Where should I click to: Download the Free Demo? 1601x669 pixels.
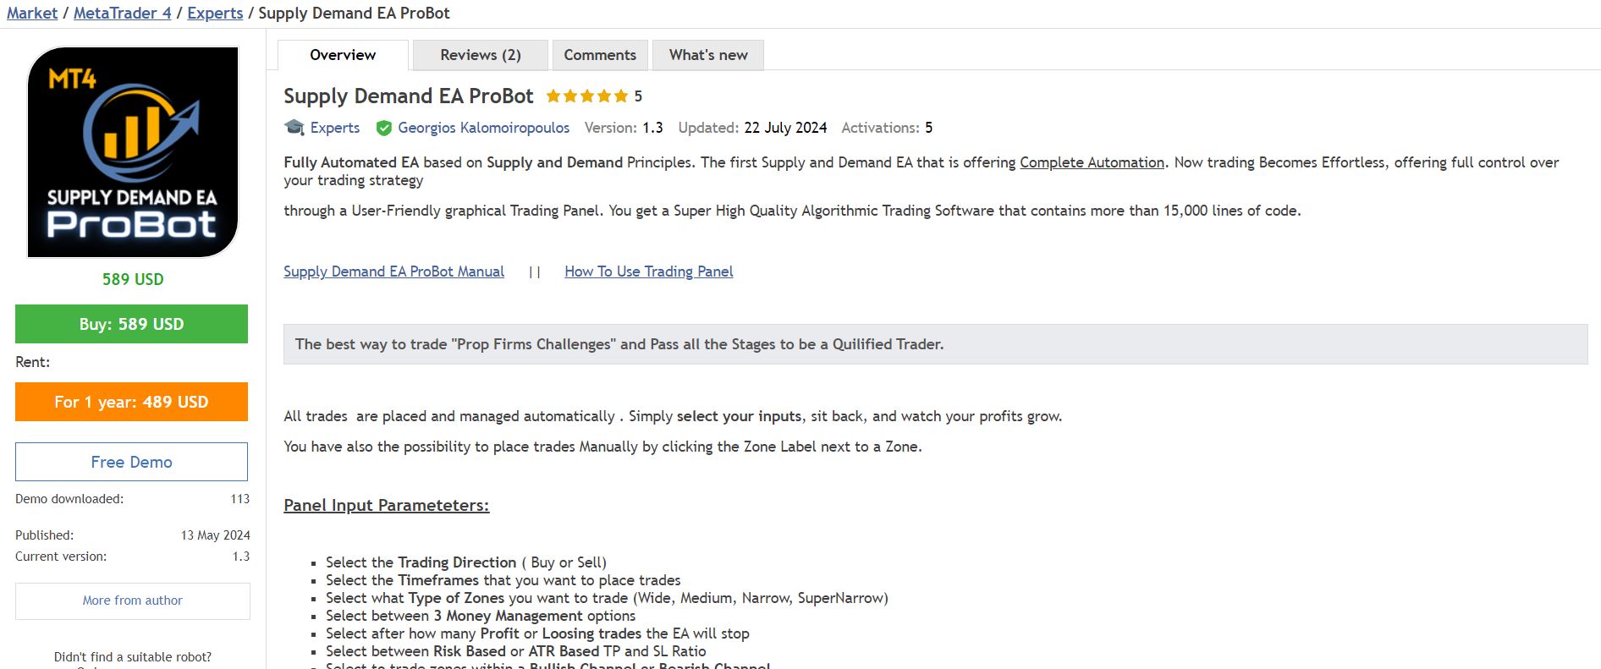pyautogui.click(x=131, y=462)
